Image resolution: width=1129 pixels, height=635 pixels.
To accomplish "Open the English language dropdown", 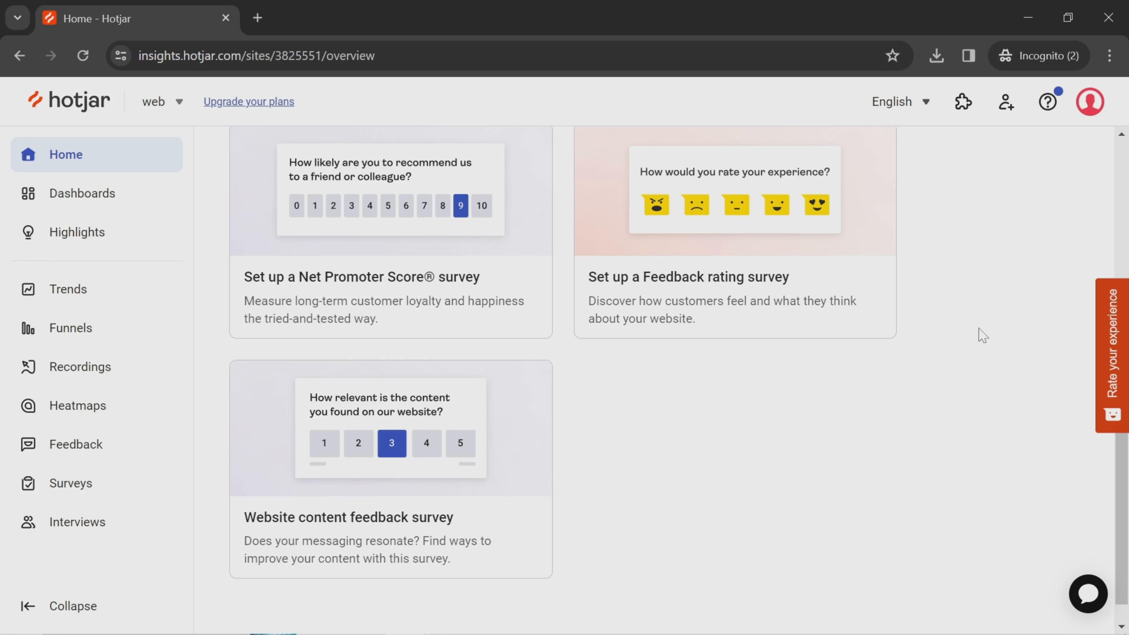I will click(x=900, y=102).
